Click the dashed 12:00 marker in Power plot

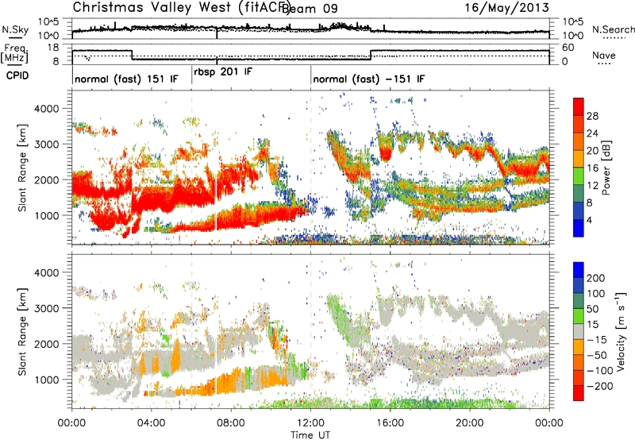coord(310,168)
